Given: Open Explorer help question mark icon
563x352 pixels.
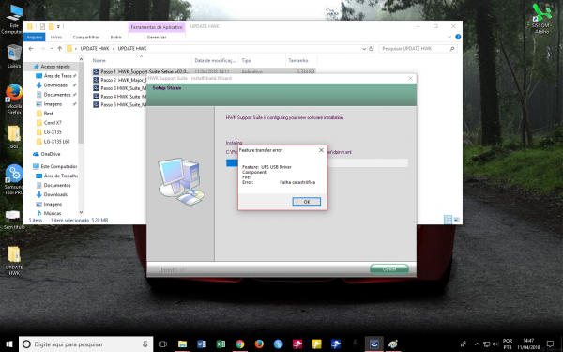Looking at the screenshot, I should (458, 37).
